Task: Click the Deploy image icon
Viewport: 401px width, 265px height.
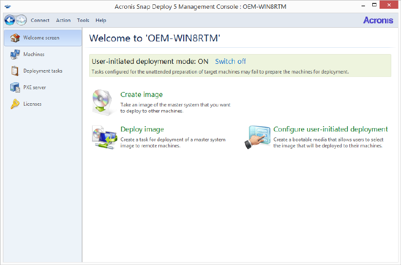Action: [x=104, y=137]
